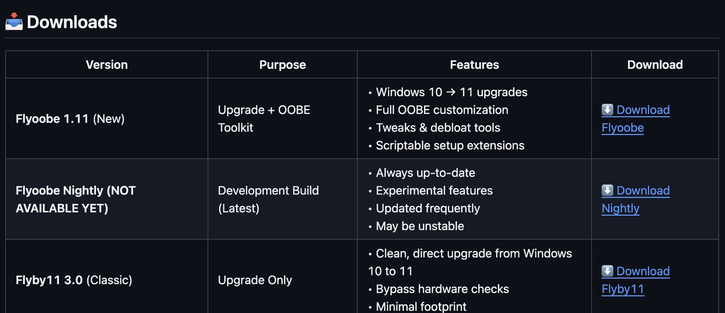The width and height of the screenshot is (725, 313).
Task: Click the Upgrade Only purpose text
Action: pyautogui.click(x=255, y=280)
